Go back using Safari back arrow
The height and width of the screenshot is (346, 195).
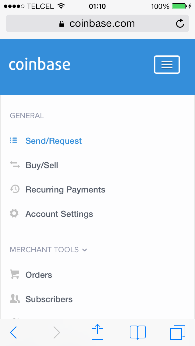click(x=13, y=332)
